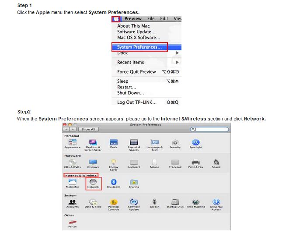
Task: Click the MobileMe icon
Action: [x=72, y=182]
